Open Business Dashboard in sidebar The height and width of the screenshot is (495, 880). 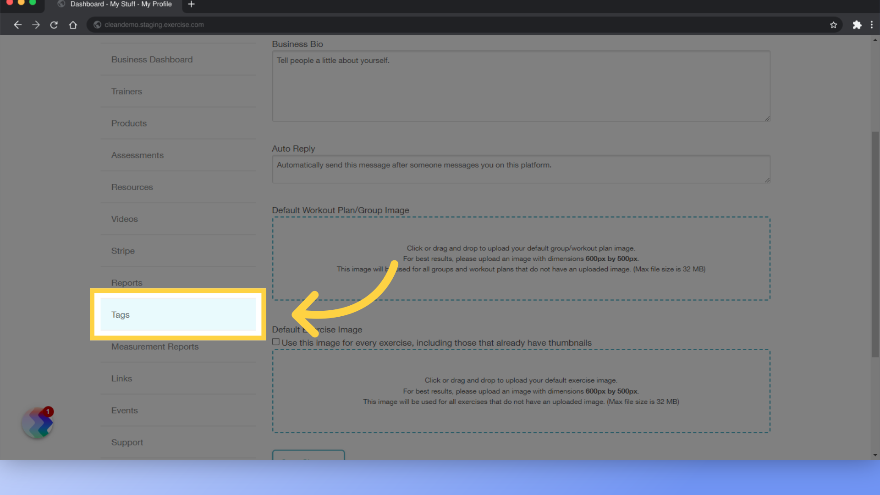point(178,60)
